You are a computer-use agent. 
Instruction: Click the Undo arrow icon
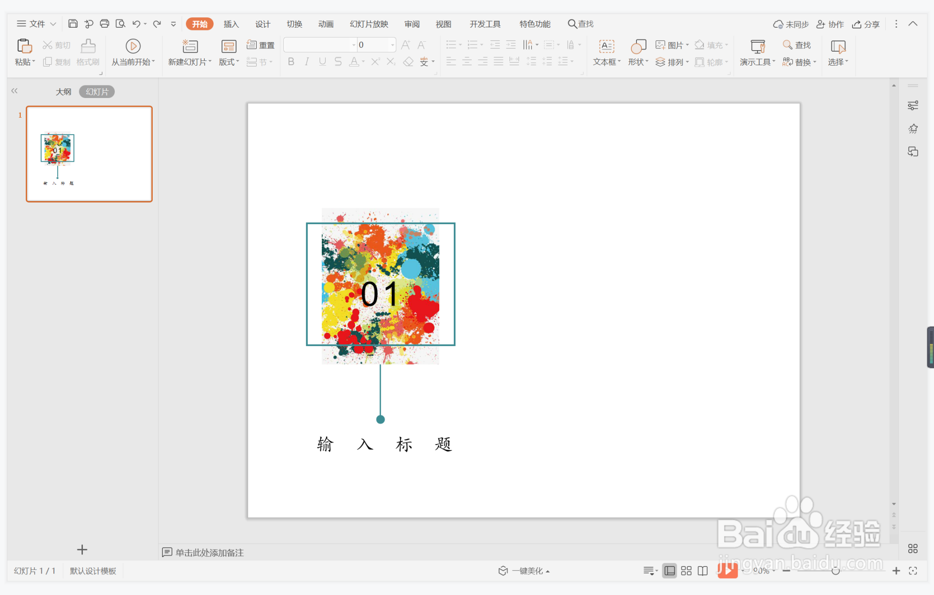pyautogui.click(x=136, y=23)
